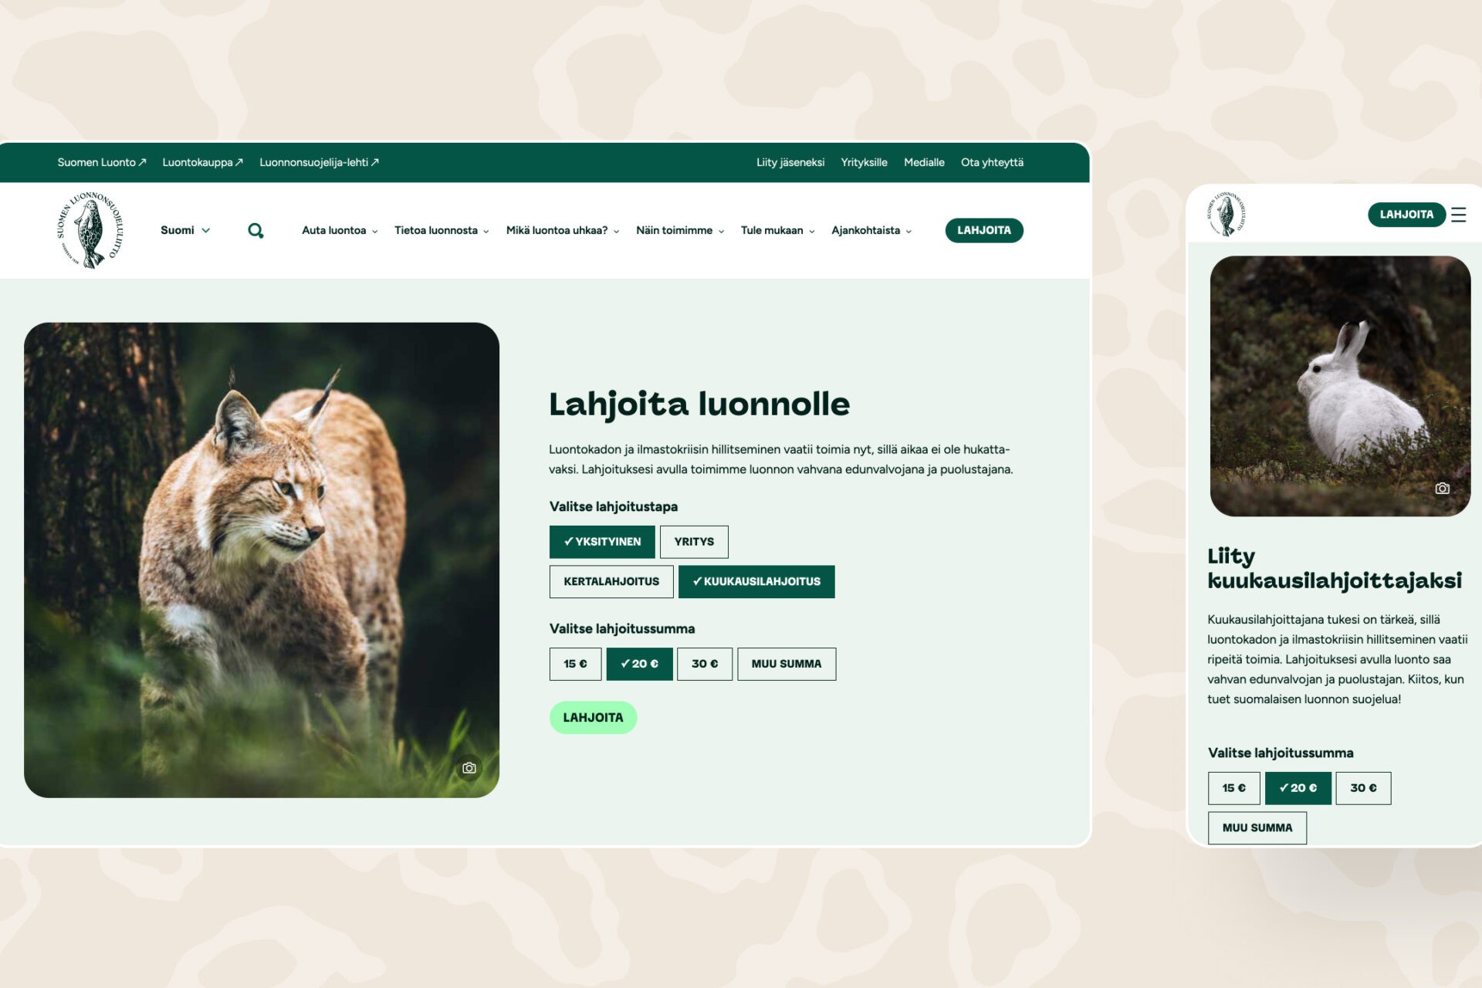Image resolution: width=1482 pixels, height=988 pixels.
Task: Open the search magnifier icon
Action: pyautogui.click(x=255, y=231)
